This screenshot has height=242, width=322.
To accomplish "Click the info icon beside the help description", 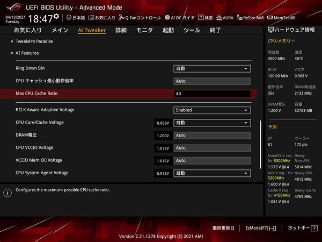I will pyautogui.click(x=8, y=193).
